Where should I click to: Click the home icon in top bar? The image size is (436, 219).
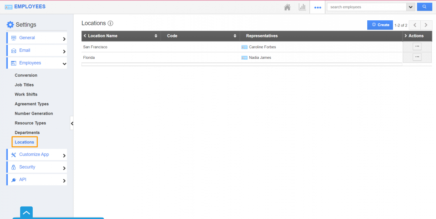point(287,7)
